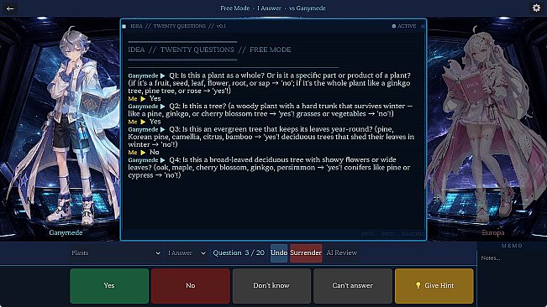Go back using the top-left arrow icon
The image size is (547, 307).
pos(10,8)
